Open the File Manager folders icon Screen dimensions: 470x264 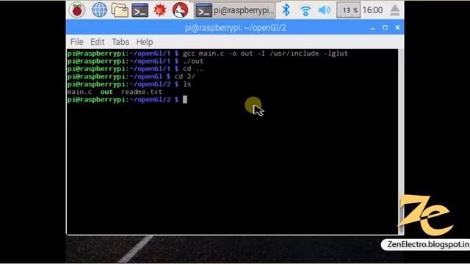click(120, 10)
